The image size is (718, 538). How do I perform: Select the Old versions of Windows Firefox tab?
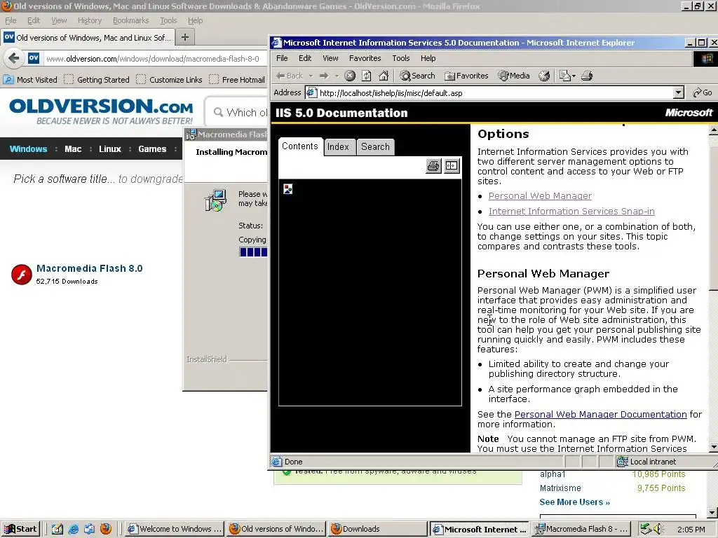point(88,38)
